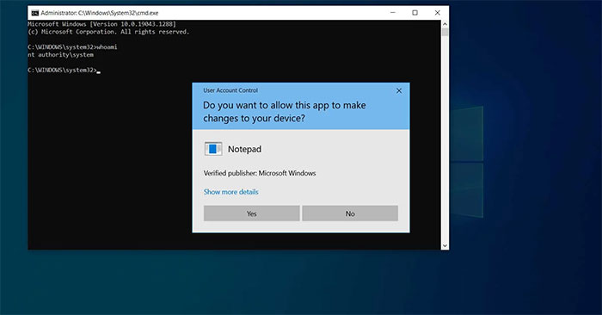Image resolution: width=602 pixels, height=315 pixels.
Task: Click the cmd.exe icon in the title bar
Action: 35,13
